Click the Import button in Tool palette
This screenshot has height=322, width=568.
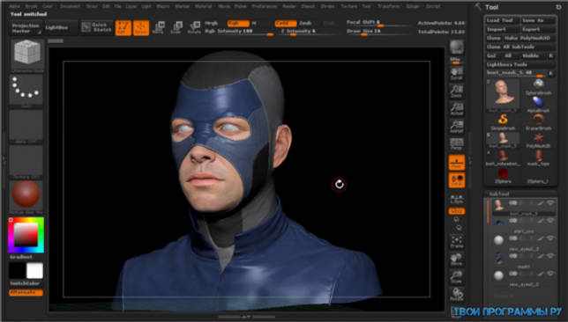click(x=503, y=29)
